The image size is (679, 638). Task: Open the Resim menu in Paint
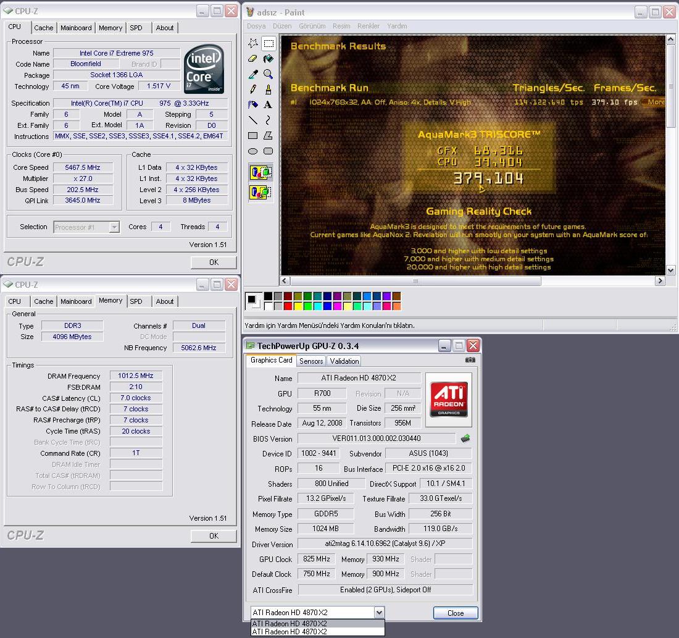341,26
